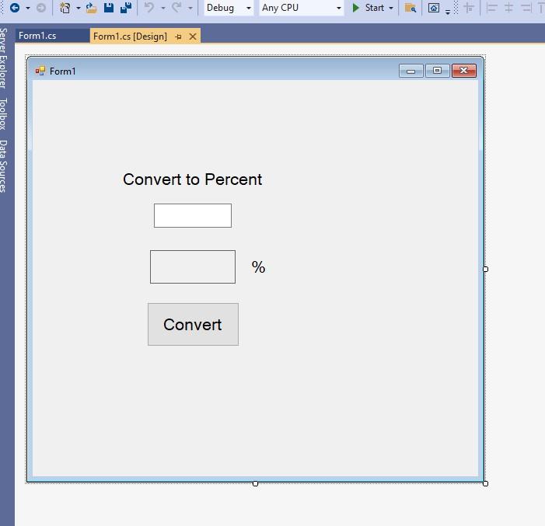
Task: Click the Form1 window icon in title bar
Action: (x=40, y=71)
